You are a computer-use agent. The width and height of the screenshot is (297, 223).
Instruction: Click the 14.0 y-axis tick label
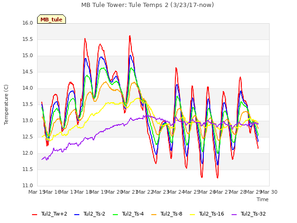click(28, 88)
